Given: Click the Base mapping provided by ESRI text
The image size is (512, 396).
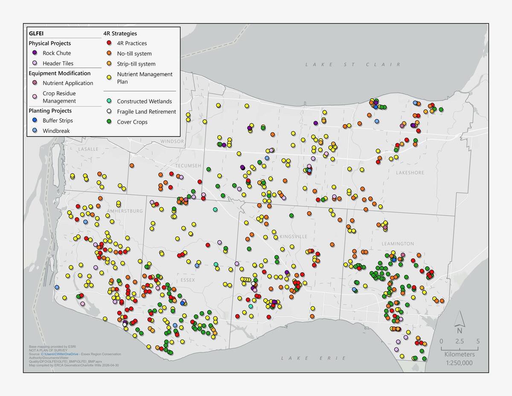Looking at the screenshot, I should [x=52, y=346].
